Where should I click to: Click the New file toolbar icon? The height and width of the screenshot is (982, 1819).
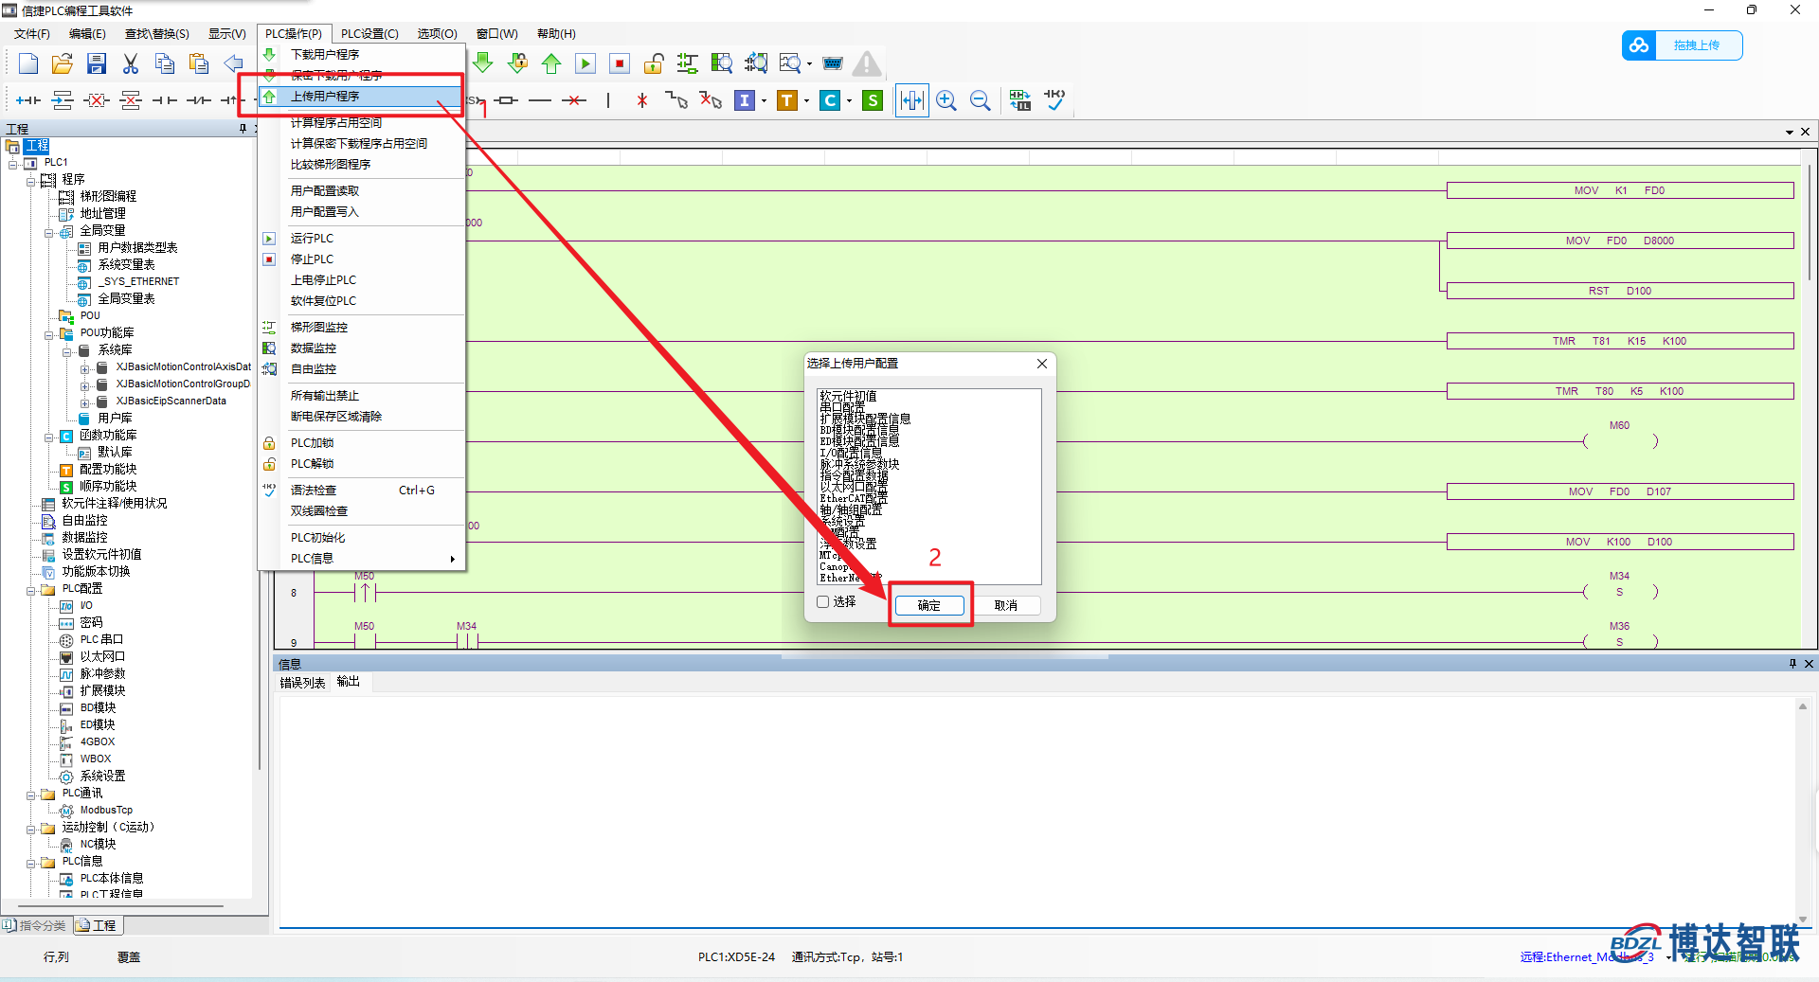tap(28, 63)
